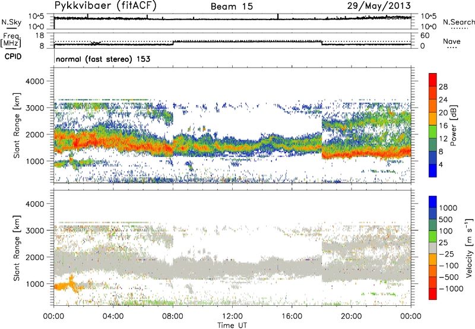This screenshot has width=475, height=329.
Task: Click the velocity scale value '-25'
Action: (447, 254)
